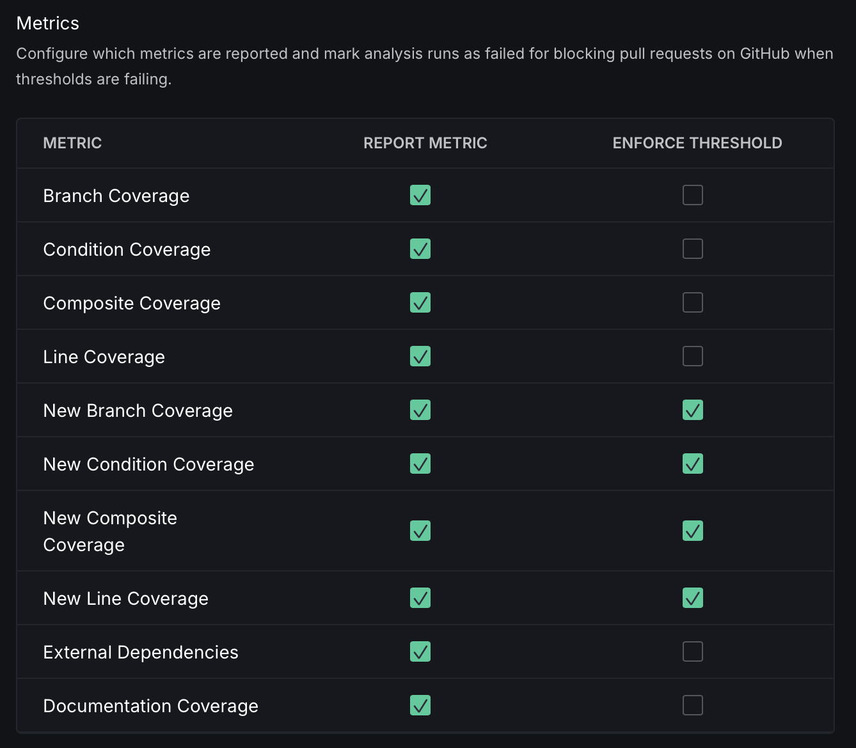856x748 pixels.
Task: Uncheck New Line Coverage report metric
Action: pyautogui.click(x=420, y=598)
